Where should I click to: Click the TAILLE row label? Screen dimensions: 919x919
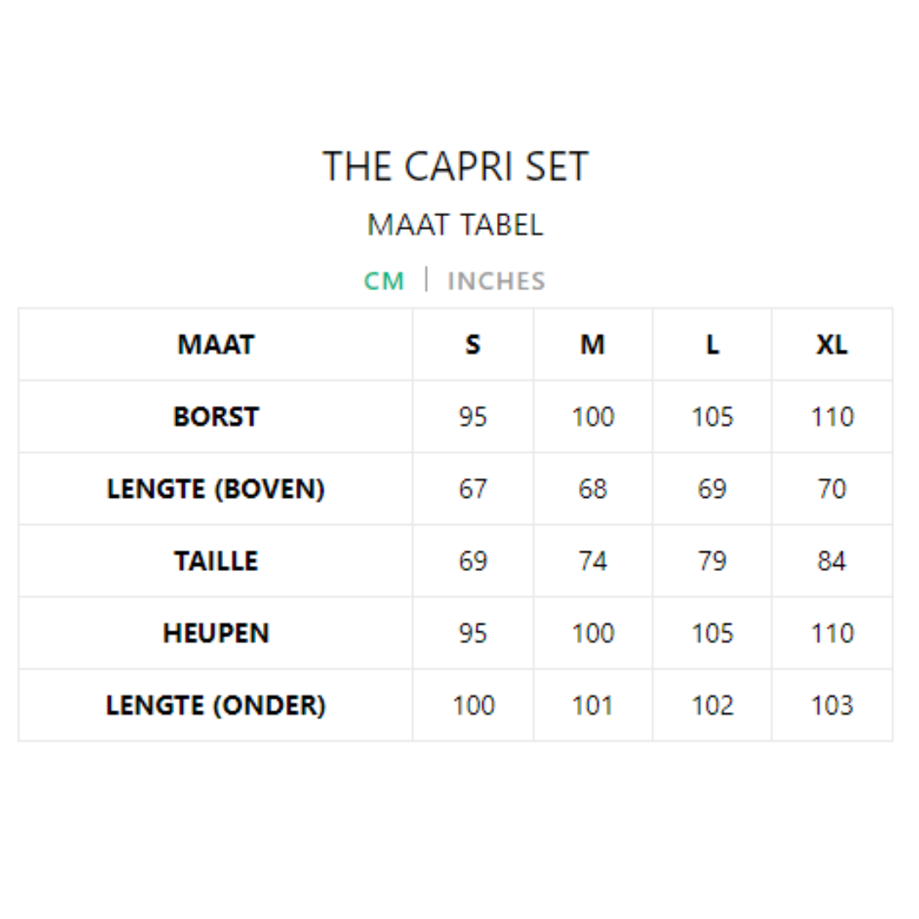216,562
